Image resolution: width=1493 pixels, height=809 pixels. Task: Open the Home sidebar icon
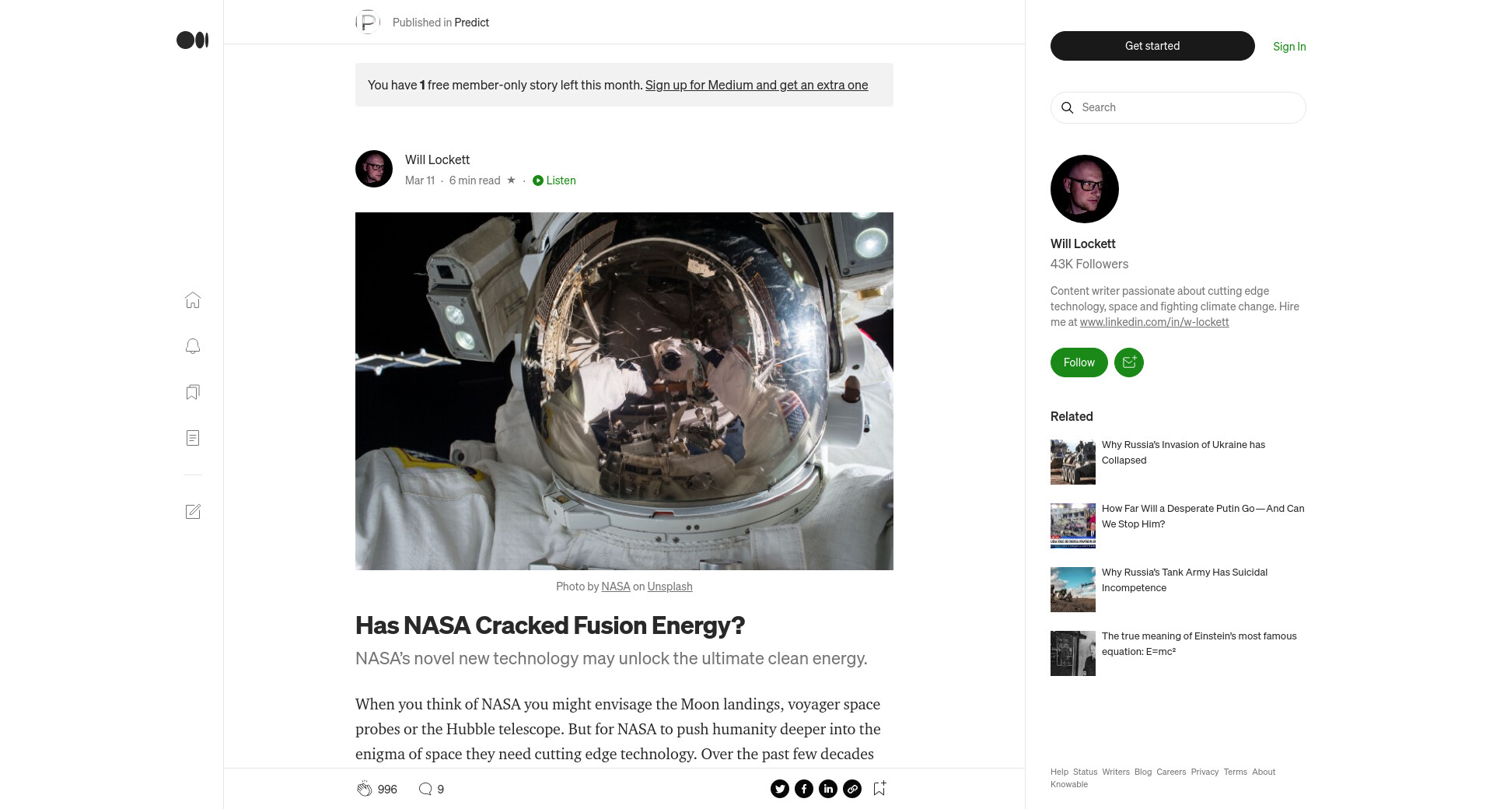[193, 300]
